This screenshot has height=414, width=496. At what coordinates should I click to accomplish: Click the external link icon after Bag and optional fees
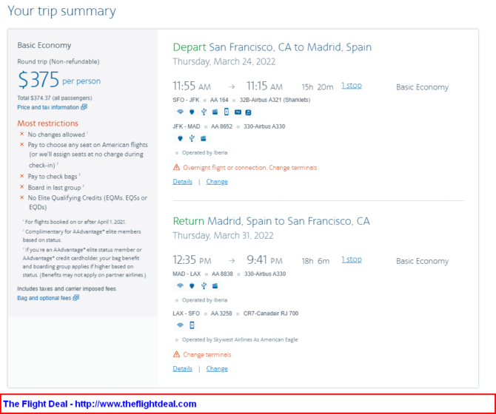[x=76, y=298]
